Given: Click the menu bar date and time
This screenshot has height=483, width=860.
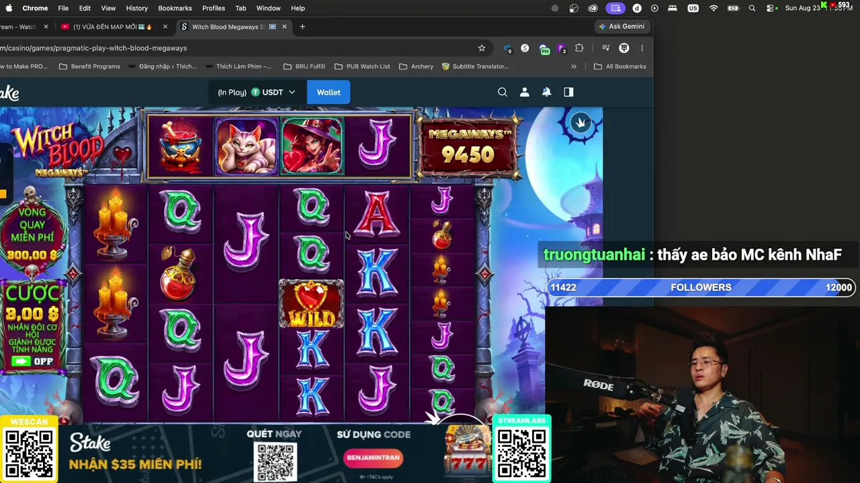Looking at the screenshot, I should [x=820, y=8].
